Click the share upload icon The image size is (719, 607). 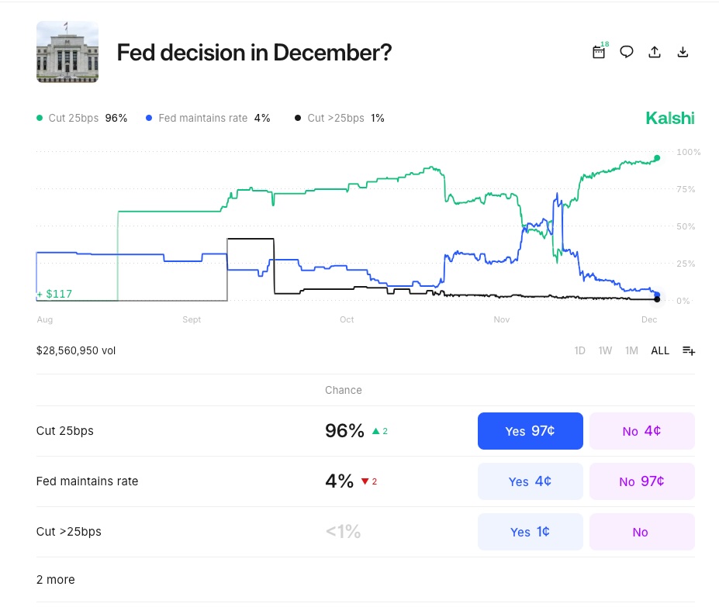(x=655, y=52)
